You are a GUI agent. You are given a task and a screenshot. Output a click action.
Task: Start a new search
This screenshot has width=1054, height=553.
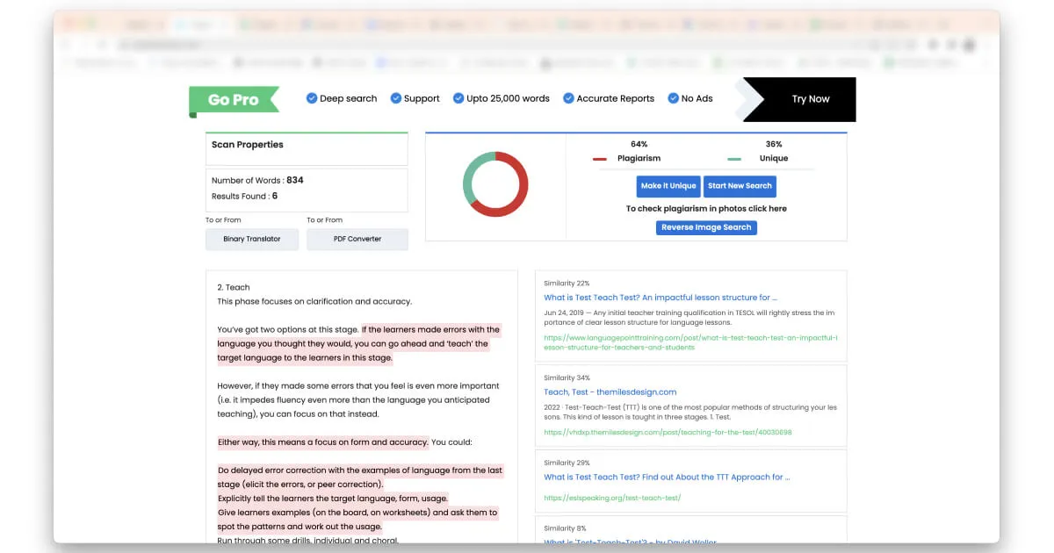[740, 186]
